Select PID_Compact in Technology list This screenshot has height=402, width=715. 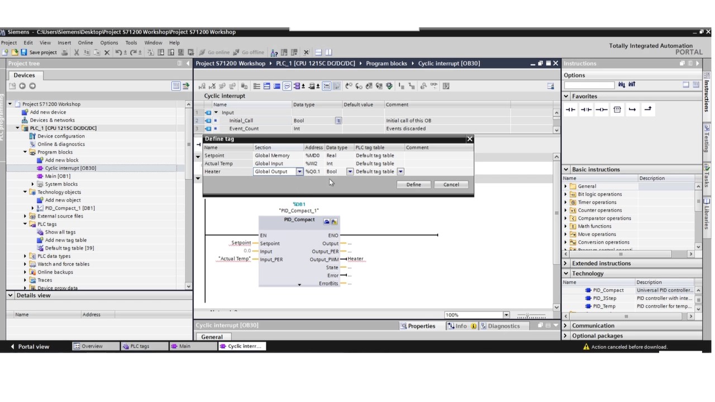pos(608,290)
